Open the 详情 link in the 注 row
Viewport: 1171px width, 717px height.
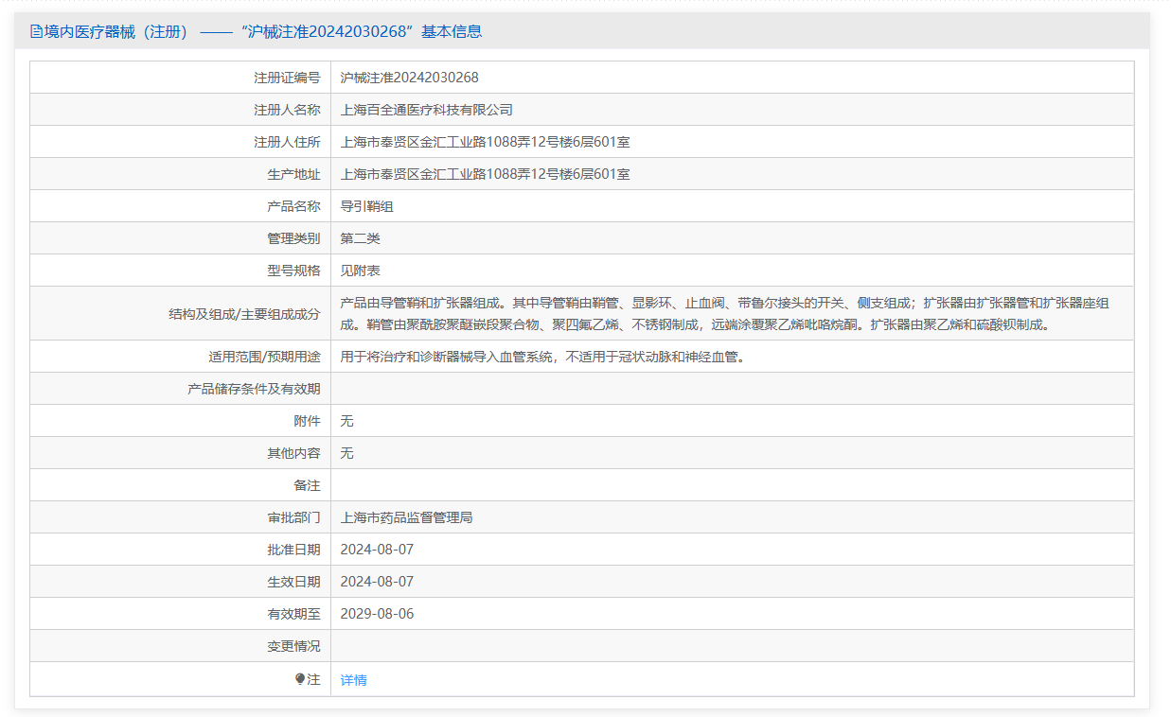pos(353,679)
